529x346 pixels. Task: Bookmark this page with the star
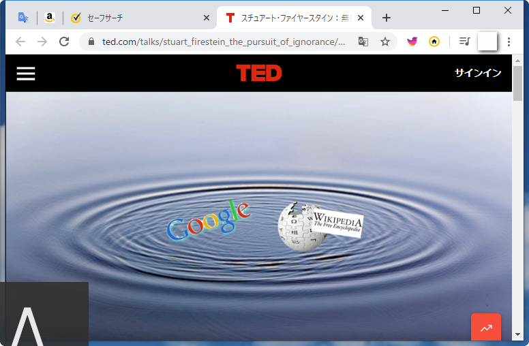385,42
